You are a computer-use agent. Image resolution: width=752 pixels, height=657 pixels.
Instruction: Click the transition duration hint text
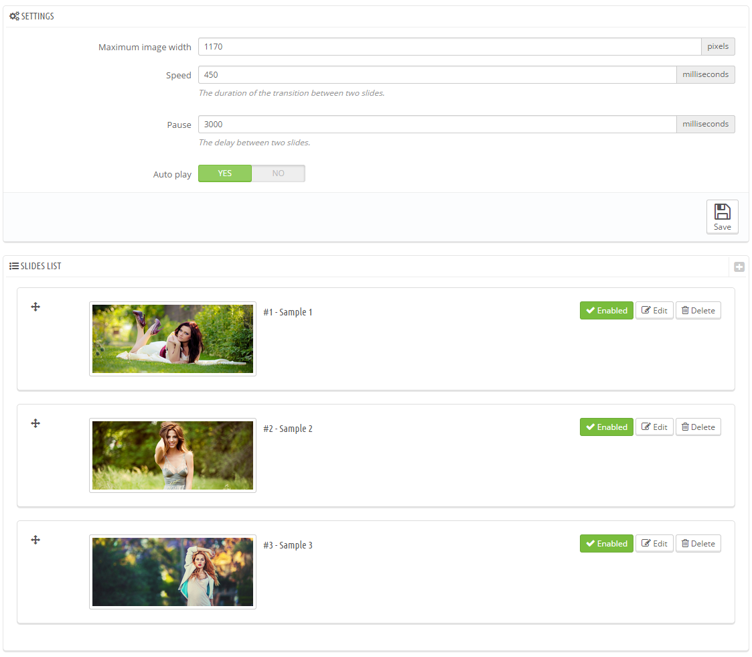(x=291, y=93)
